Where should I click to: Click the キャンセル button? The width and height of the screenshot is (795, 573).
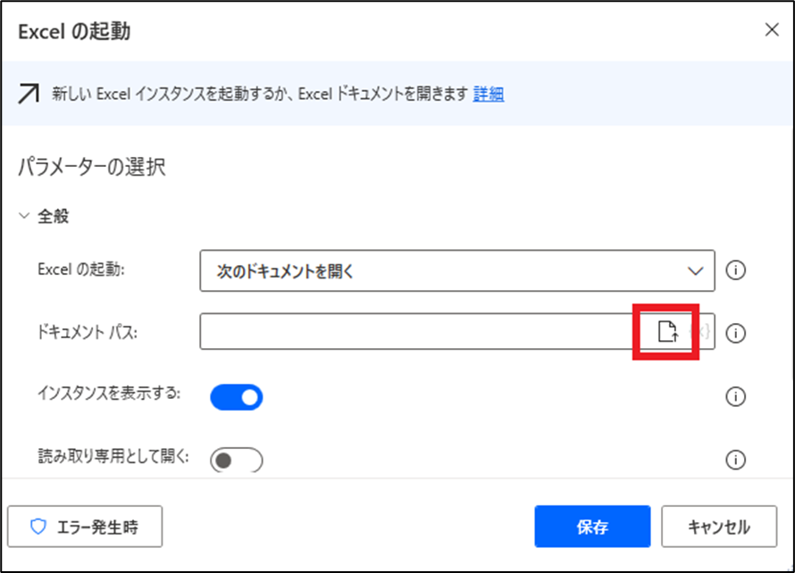click(x=719, y=527)
